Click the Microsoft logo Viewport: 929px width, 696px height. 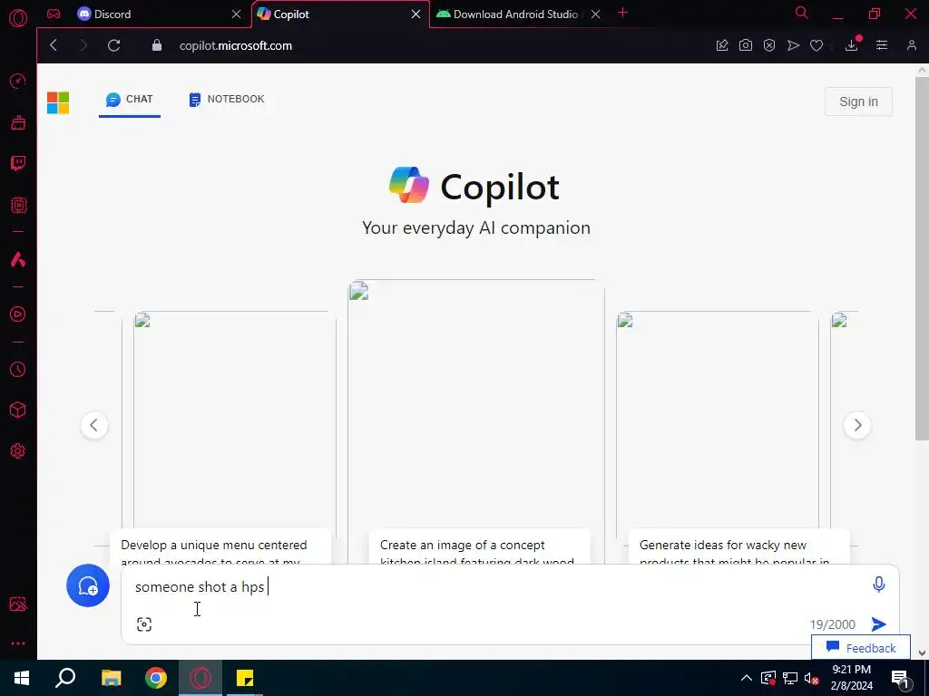click(58, 103)
